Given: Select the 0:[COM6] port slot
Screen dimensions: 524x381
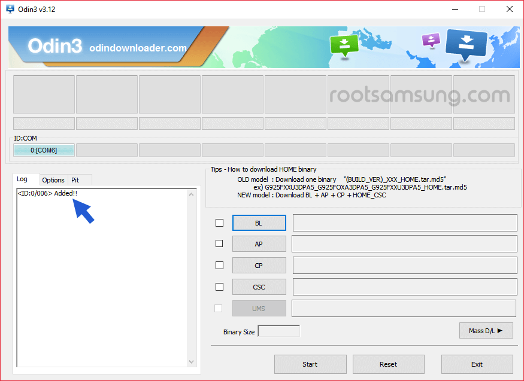Looking at the screenshot, I should coord(44,150).
